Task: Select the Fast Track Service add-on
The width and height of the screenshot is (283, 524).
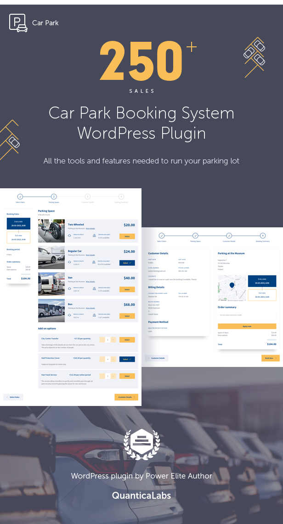Action: click(127, 376)
